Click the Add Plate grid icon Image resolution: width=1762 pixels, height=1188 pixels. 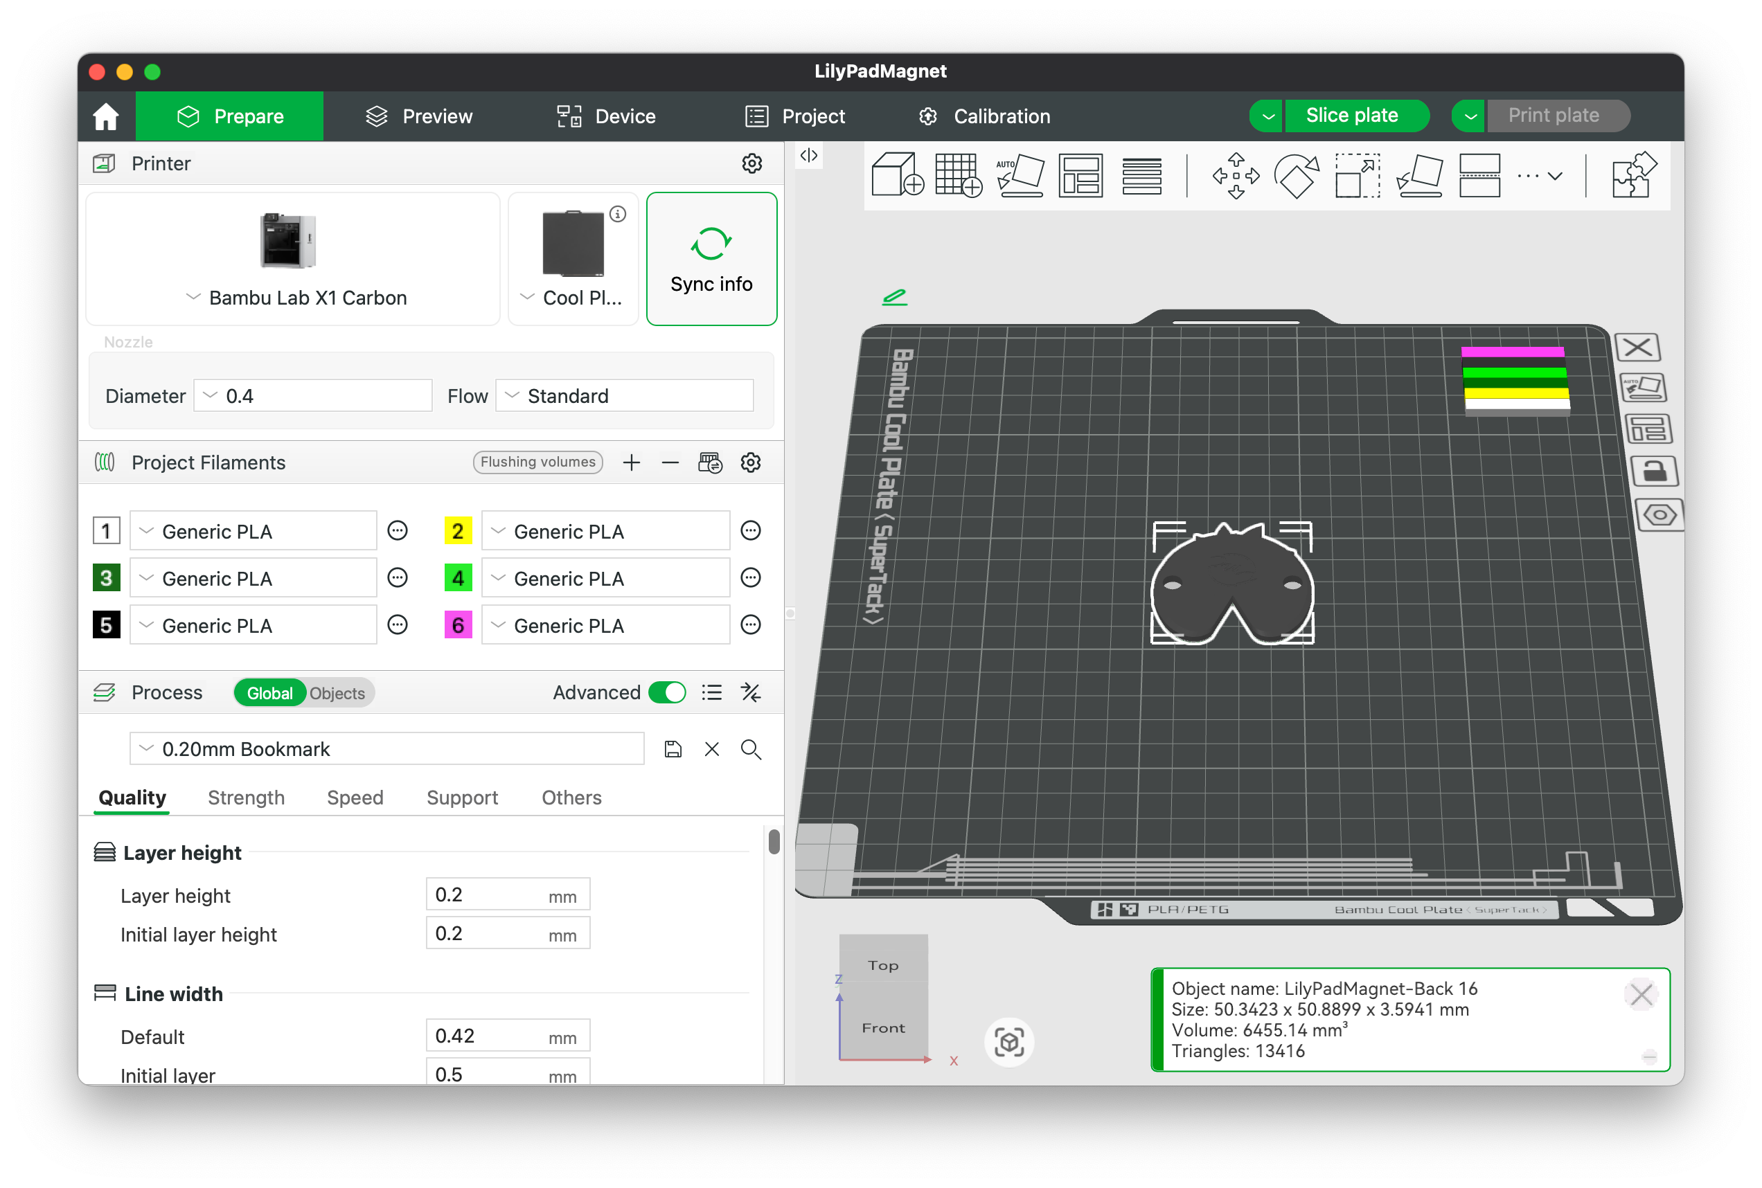(x=958, y=175)
